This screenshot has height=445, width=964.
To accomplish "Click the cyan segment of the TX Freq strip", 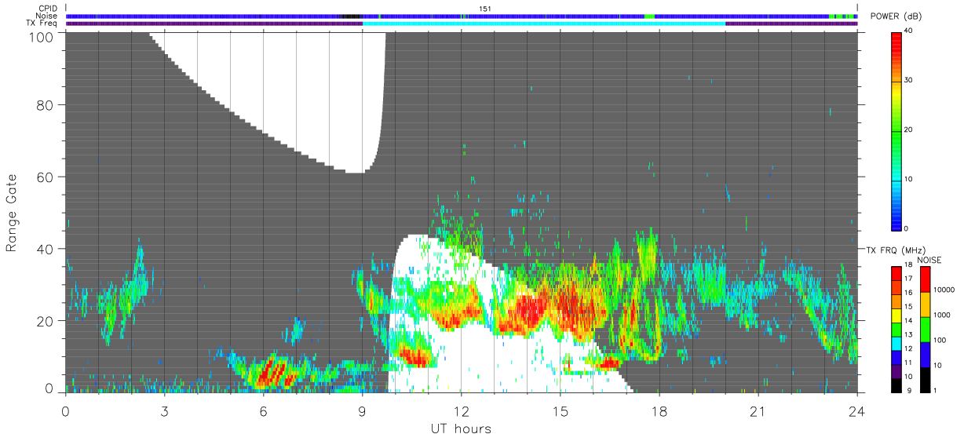I will pyautogui.click(x=544, y=24).
